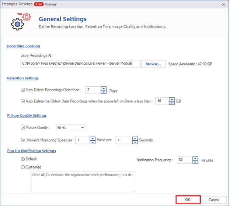
Task: Open the Retention Settings section link
Action: [x=23, y=78]
